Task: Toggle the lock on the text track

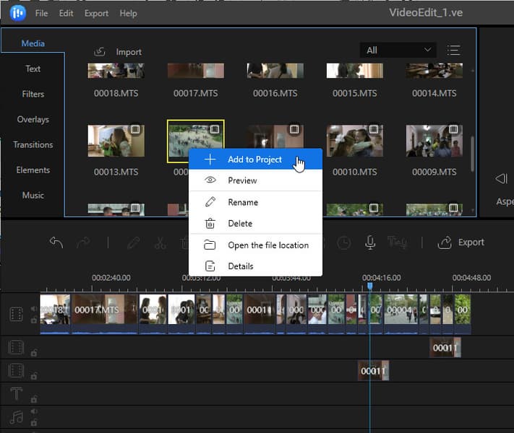Action: (x=33, y=398)
